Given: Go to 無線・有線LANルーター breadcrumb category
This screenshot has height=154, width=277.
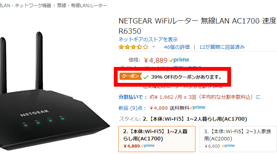Looking at the screenshot, I should coord(82,6).
